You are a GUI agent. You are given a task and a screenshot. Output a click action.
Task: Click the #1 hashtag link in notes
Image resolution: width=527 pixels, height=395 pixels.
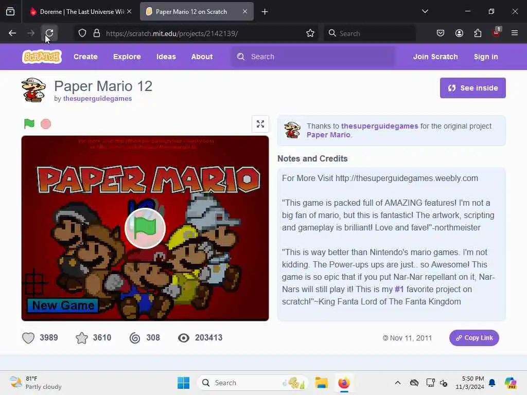399,289
